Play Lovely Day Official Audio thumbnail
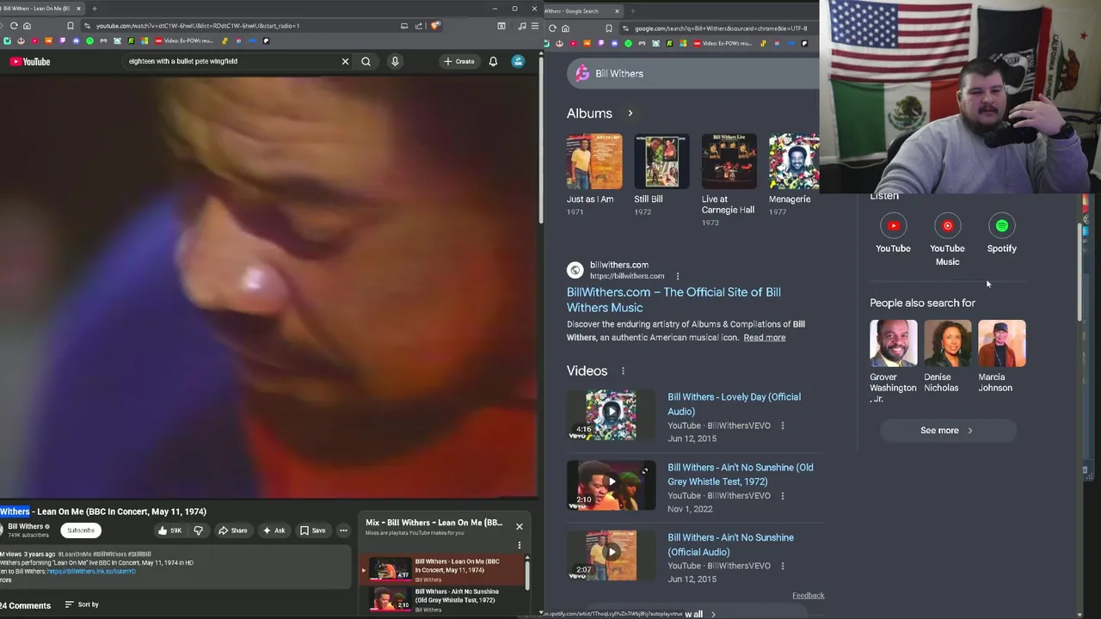This screenshot has height=619, width=1101. [x=611, y=414]
